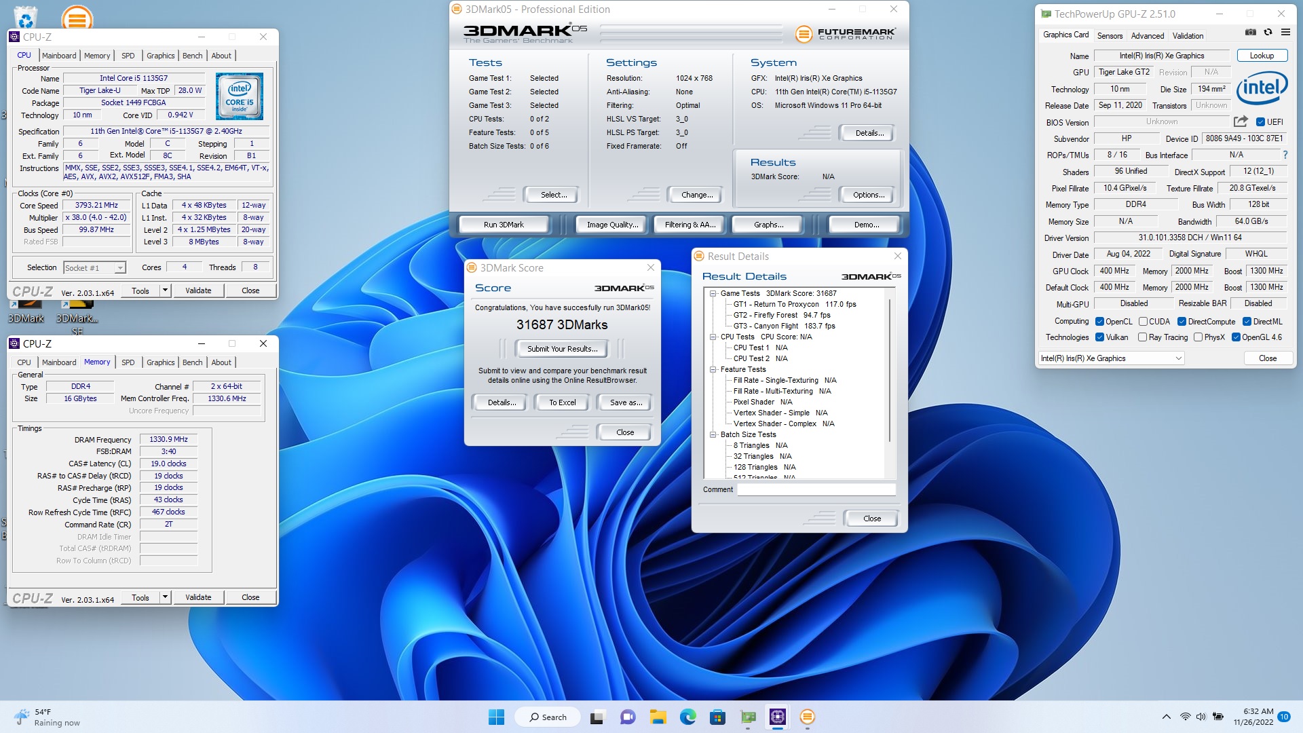Toggle the CUDA checkbox
The width and height of the screenshot is (1303, 733).
(1143, 322)
